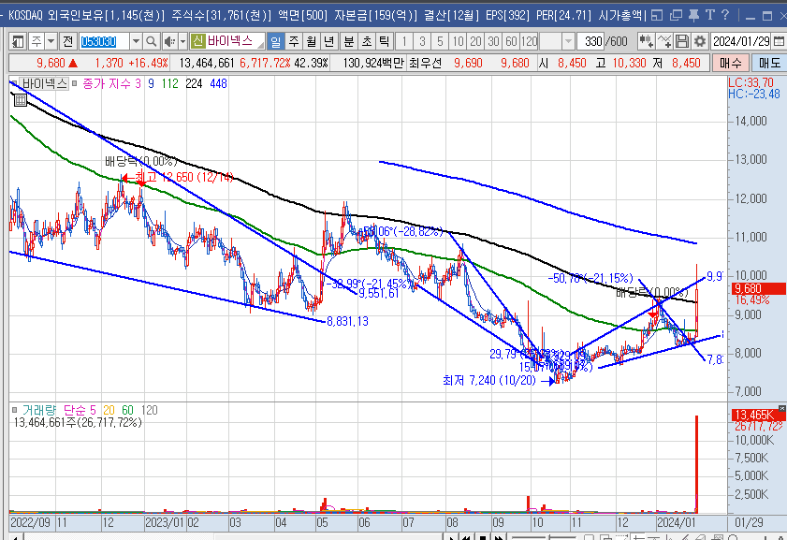Screen dimensions: 787x540
Task: Close the volume panel with X icon
Action: pyautogui.click(x=782, y=409)
